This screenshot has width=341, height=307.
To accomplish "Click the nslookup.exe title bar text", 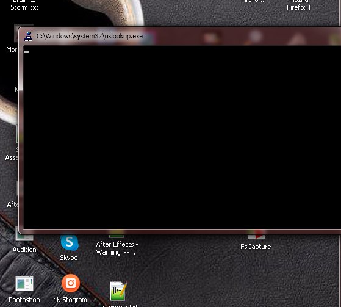I will [x=90, y=36].
